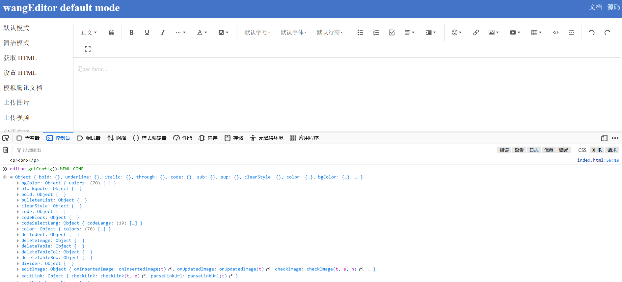Switch to the 性能 performance tab
This screenshot has width=622, height=282.
click(183, 138)
